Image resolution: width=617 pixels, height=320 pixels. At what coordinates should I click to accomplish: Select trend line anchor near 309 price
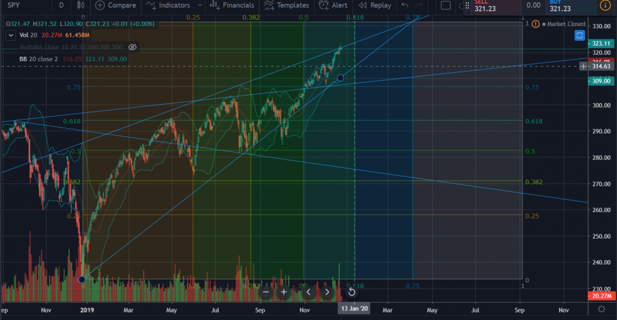point(341,78)
